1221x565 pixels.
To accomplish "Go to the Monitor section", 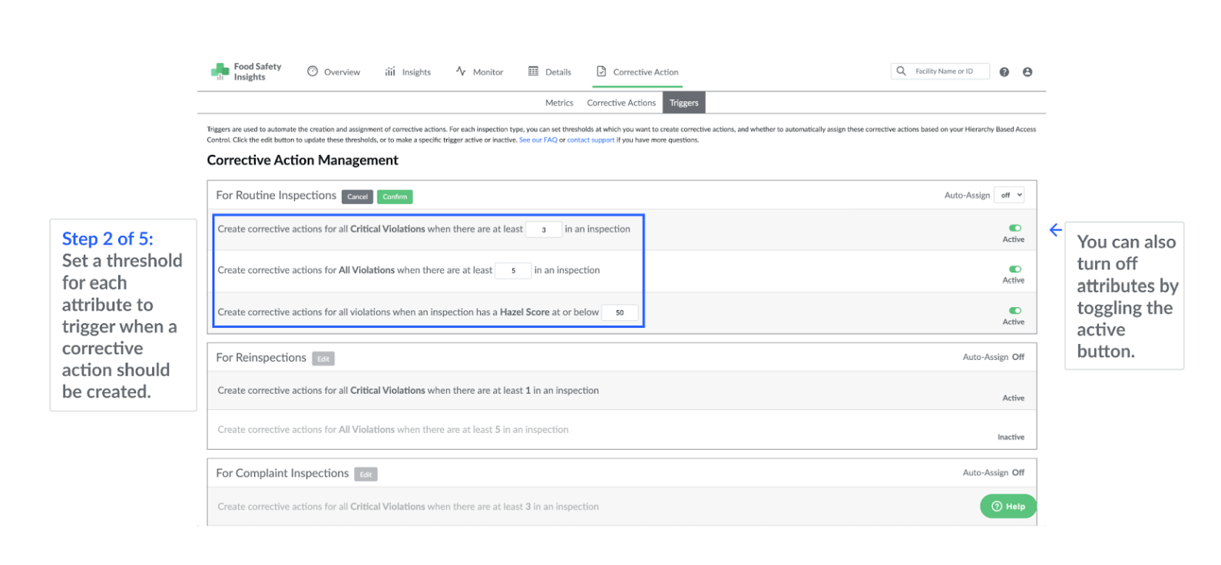I will click(x=479, y=72).
